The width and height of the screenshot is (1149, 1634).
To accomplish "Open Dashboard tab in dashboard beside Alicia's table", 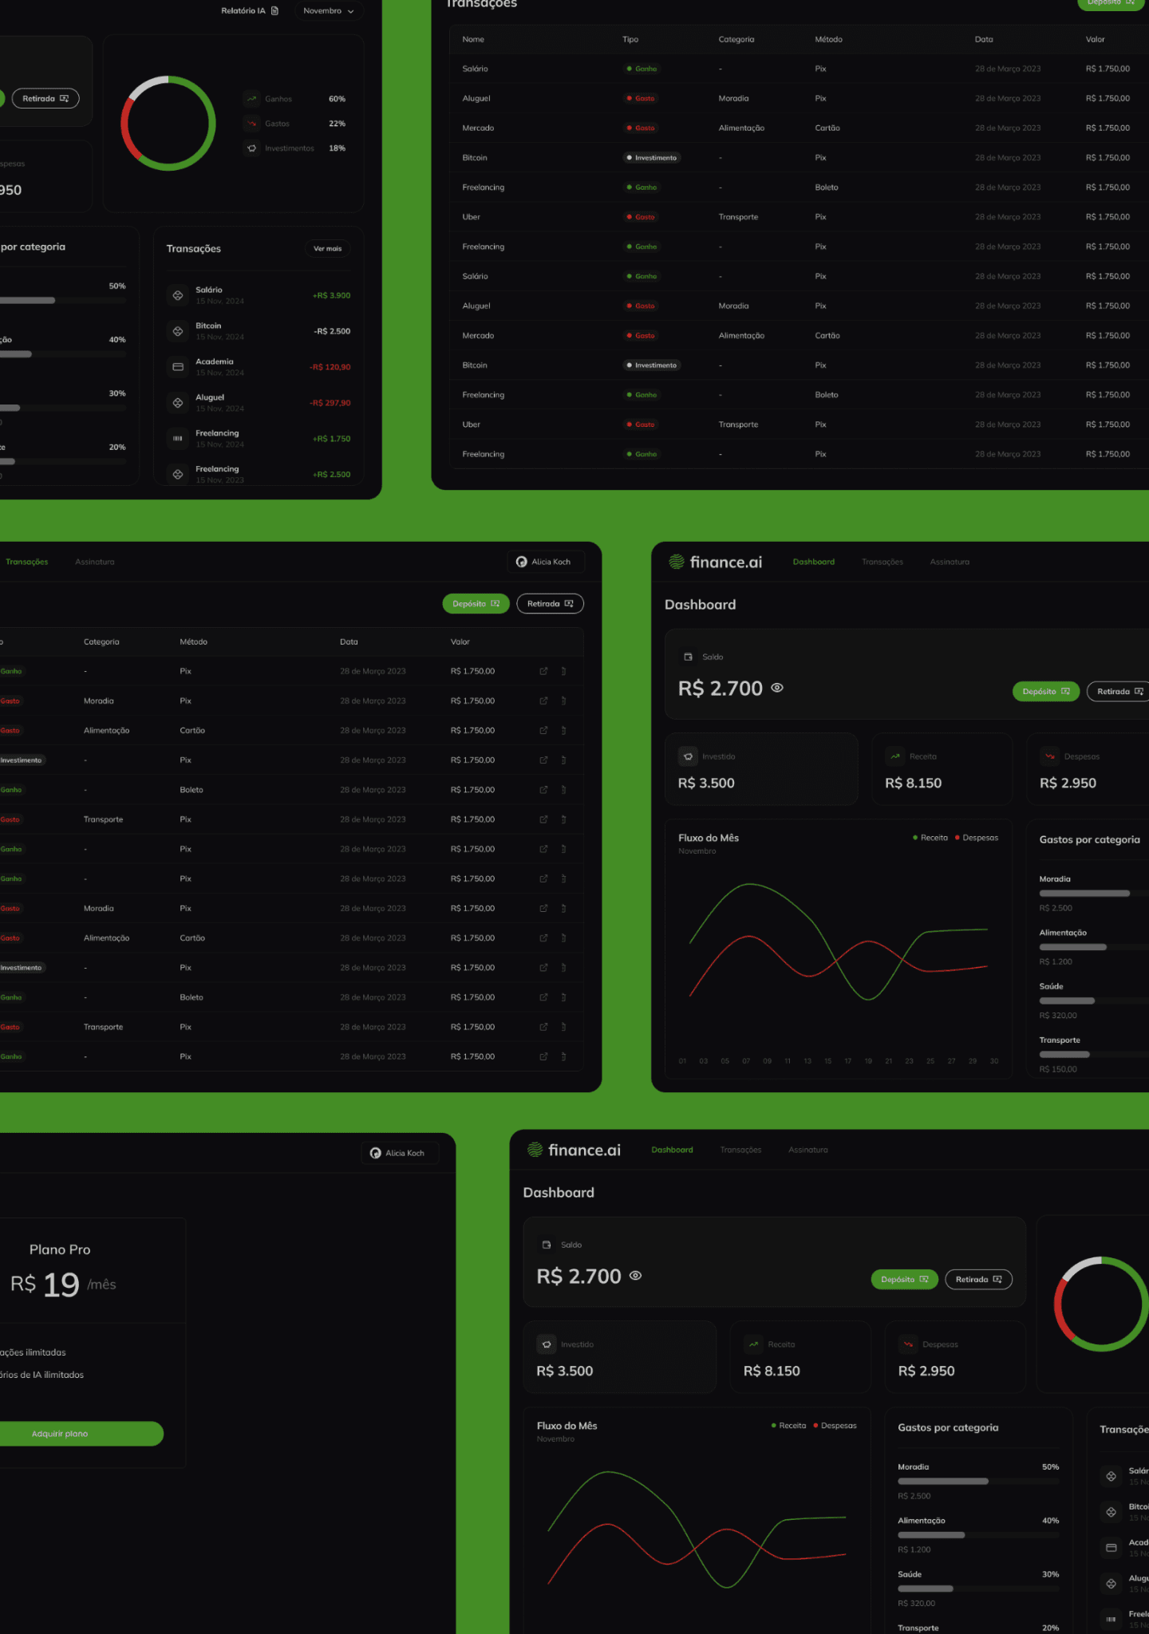I will [814, 562].
